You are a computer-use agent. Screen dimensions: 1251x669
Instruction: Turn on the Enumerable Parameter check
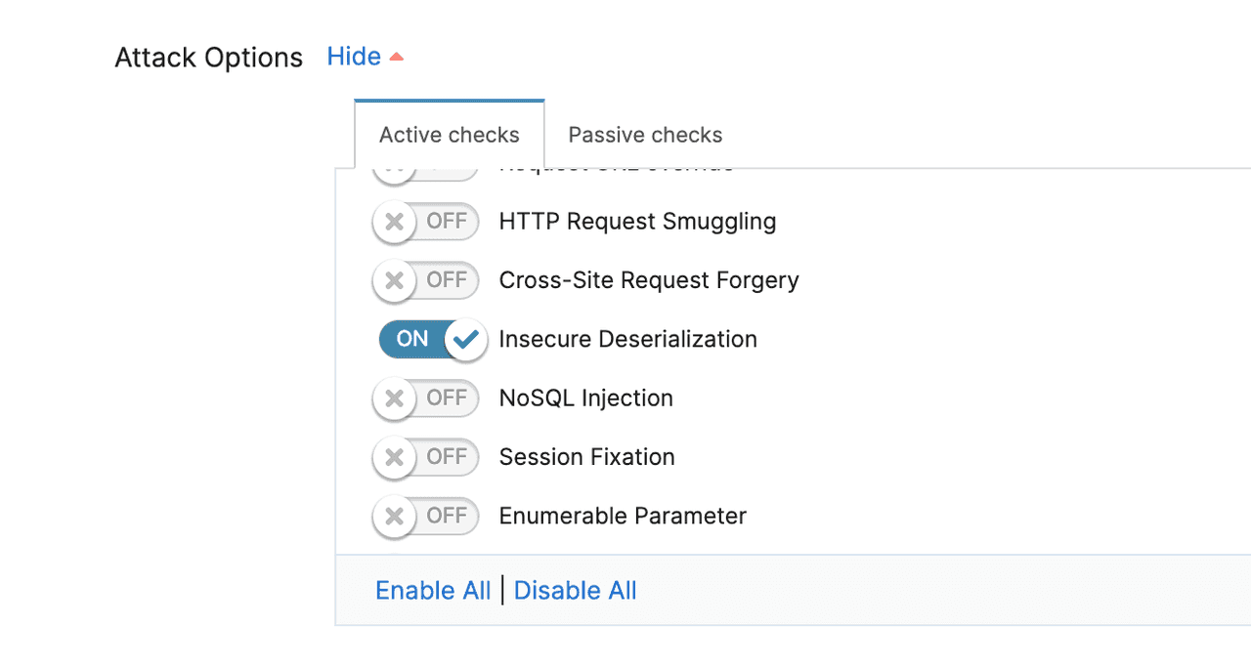pos(425,517)
